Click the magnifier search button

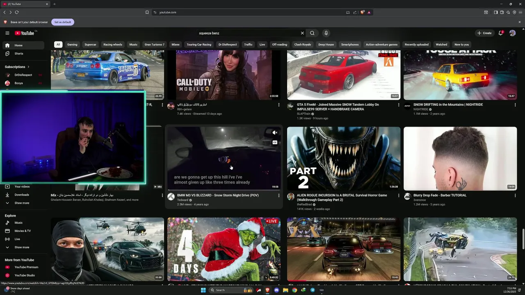[312, 33]
